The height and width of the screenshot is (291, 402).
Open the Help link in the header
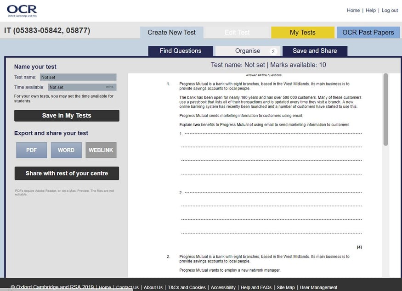(x=371, y=11)
